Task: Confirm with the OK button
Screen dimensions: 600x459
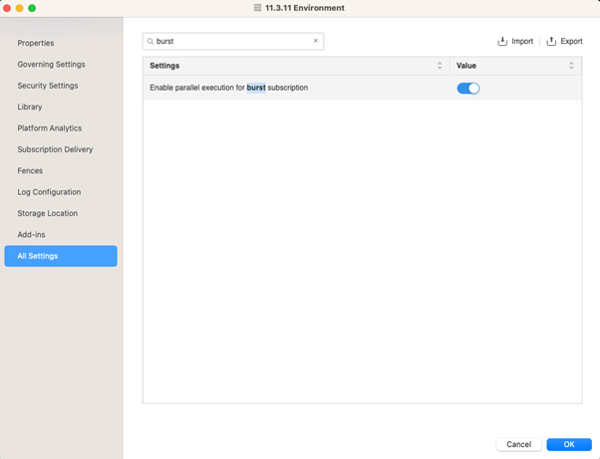Action: tap(568, 444)
